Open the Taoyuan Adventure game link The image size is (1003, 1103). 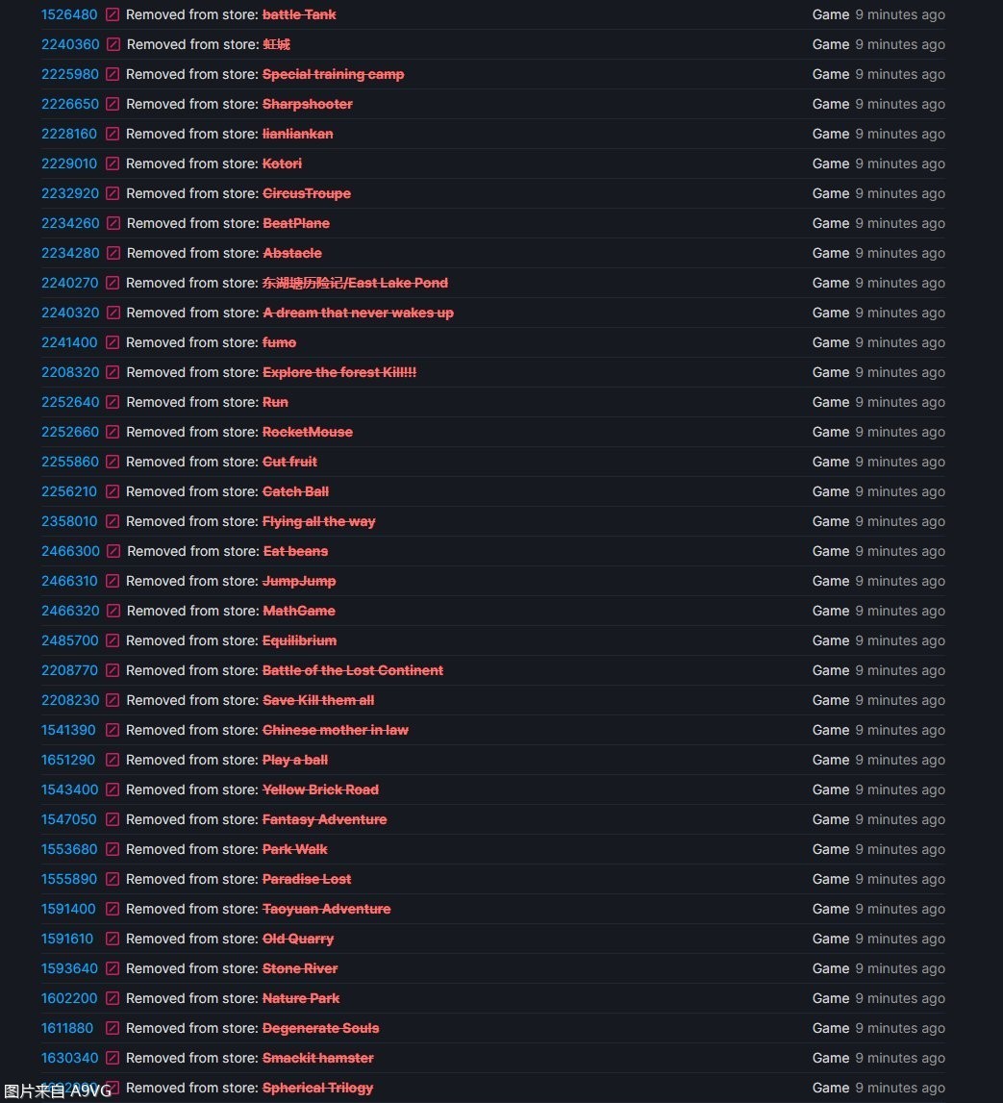point(326,910)
